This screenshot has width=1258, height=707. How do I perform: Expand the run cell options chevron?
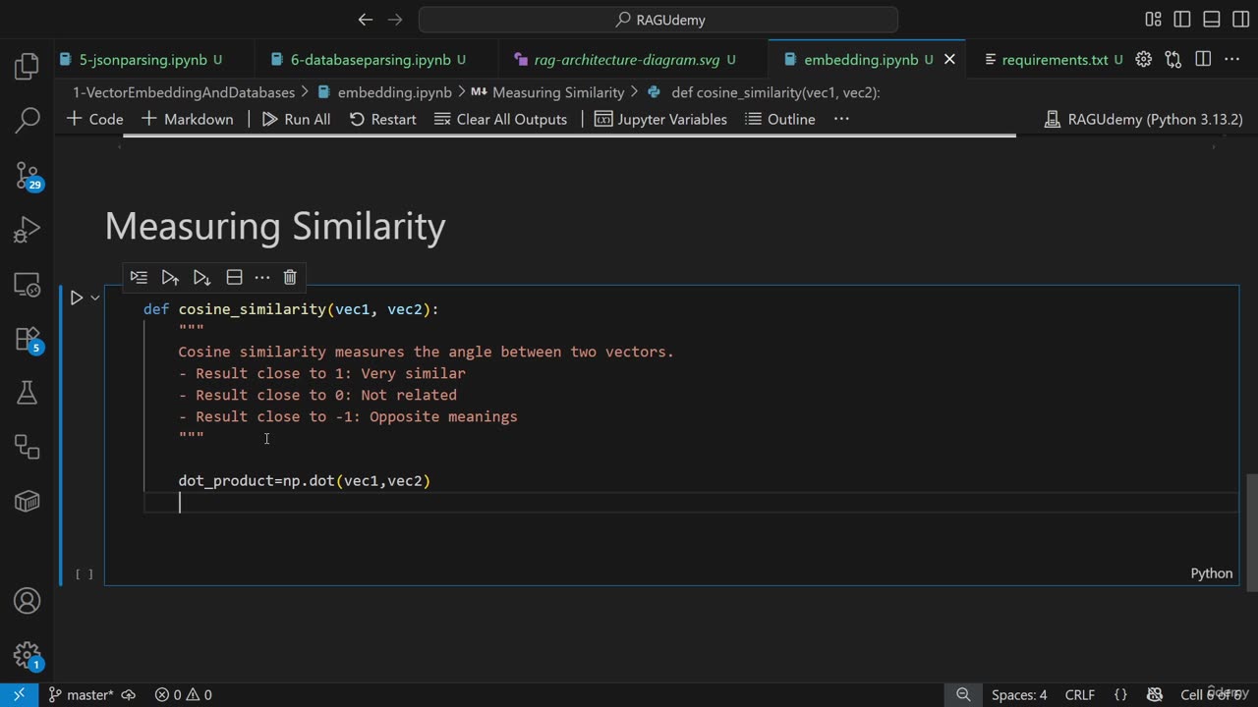95,298
